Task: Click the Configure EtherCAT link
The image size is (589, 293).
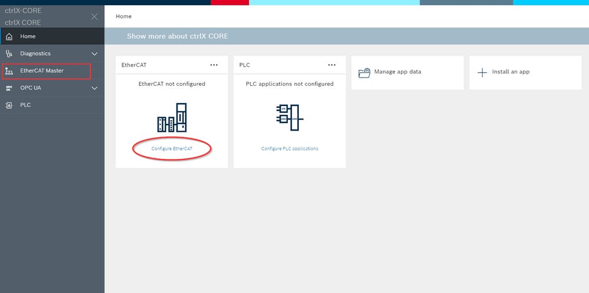Action: tap(172, 149)
